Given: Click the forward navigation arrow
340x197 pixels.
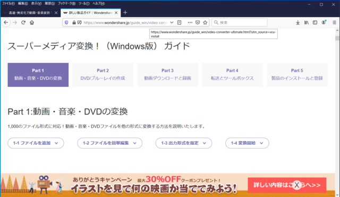Looking at the screenshot, I should [x=15, y=22].
